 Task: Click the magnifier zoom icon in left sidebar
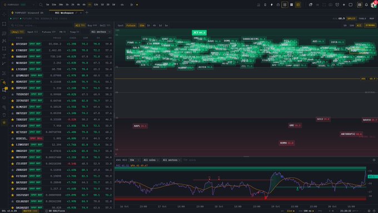[x=4, y=107]
